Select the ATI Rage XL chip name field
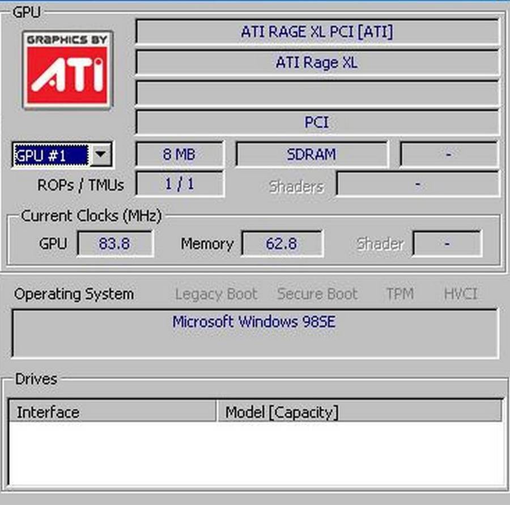Image resolution: width=510 pixels, height=505 pixels. [x=317, y=62]
